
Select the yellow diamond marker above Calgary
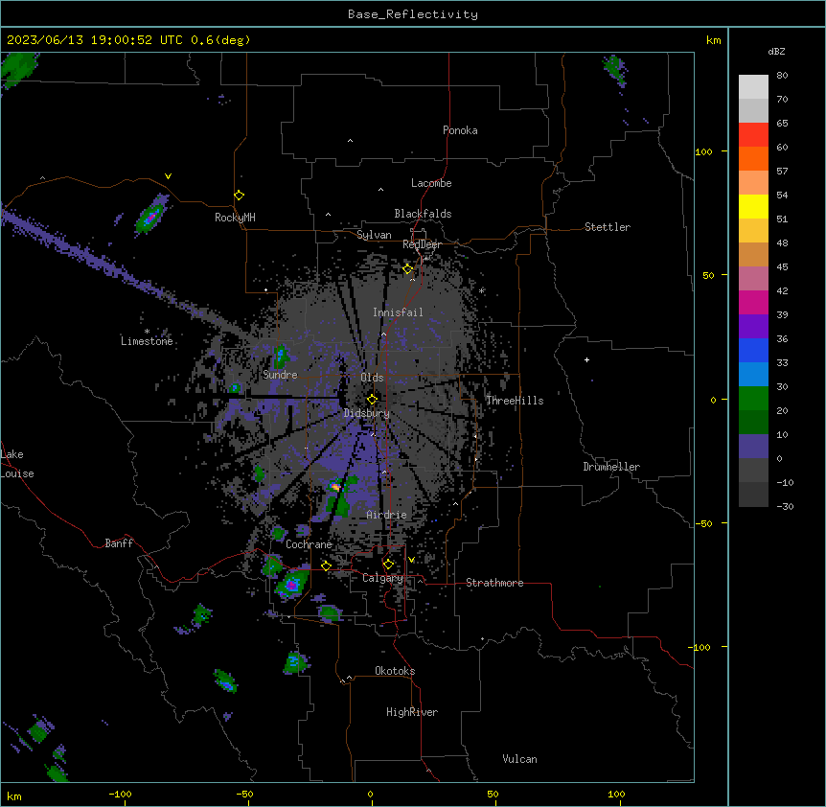388,565
